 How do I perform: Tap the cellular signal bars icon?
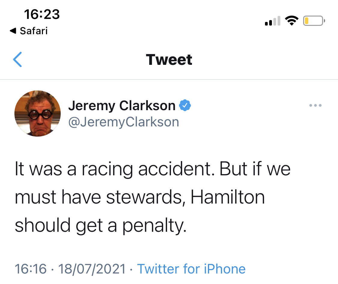pos(273,21)
